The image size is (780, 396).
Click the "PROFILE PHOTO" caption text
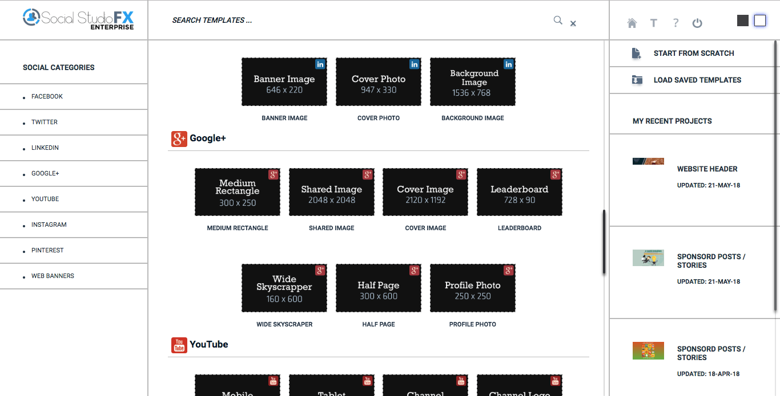click(473, 325)
